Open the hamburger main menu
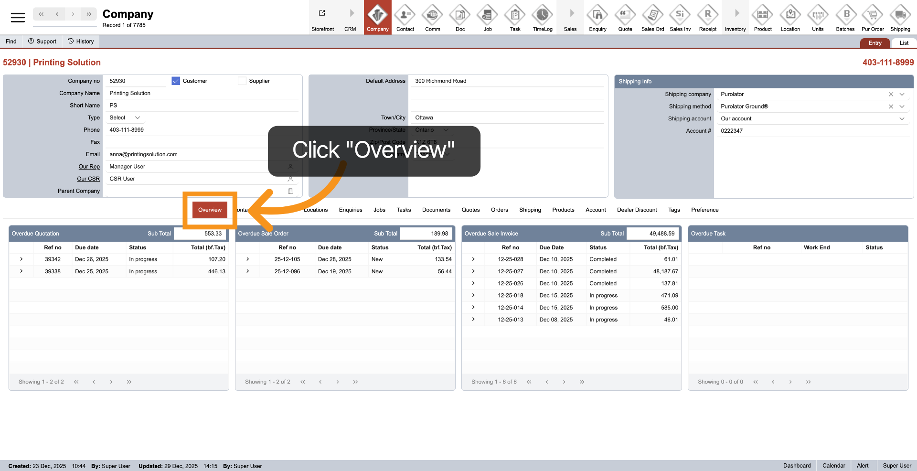 (18, 18)
